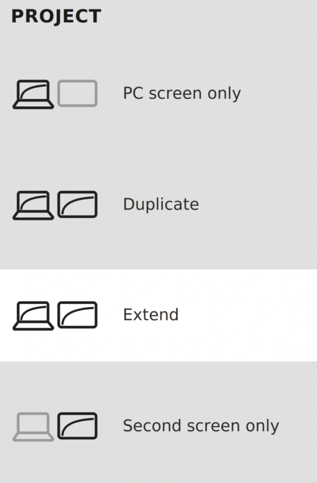
Task: Switch projection to PC screen only mode
Action: 159,93
